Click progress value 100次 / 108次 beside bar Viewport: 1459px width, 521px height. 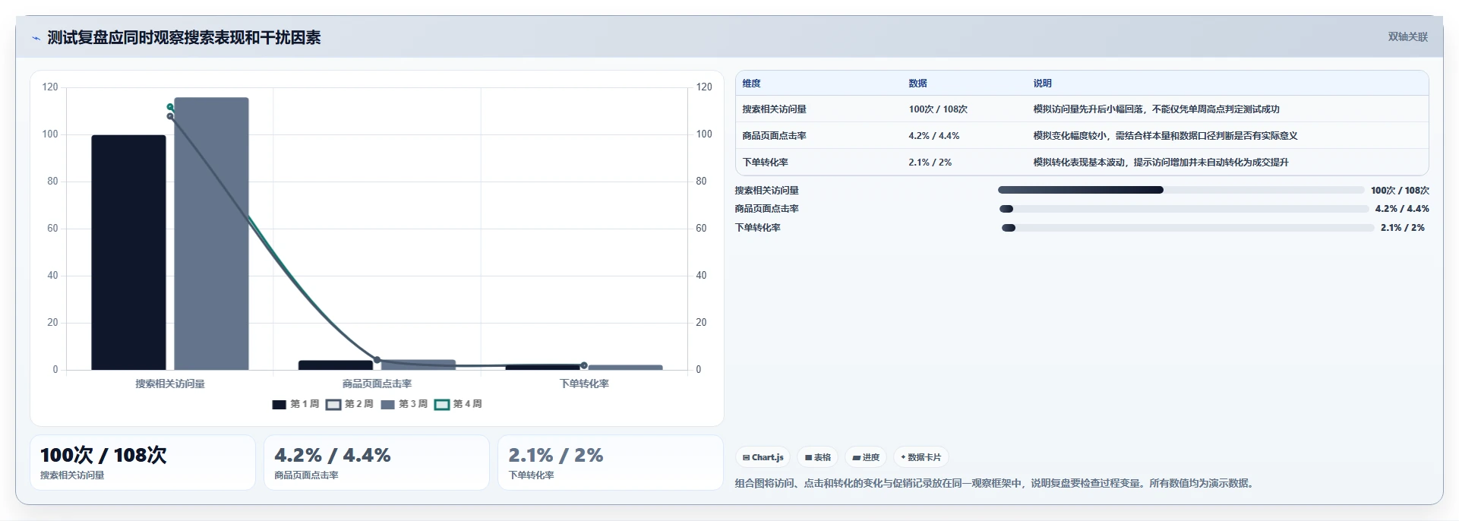pyautogui.click(x=1400, y=191)
